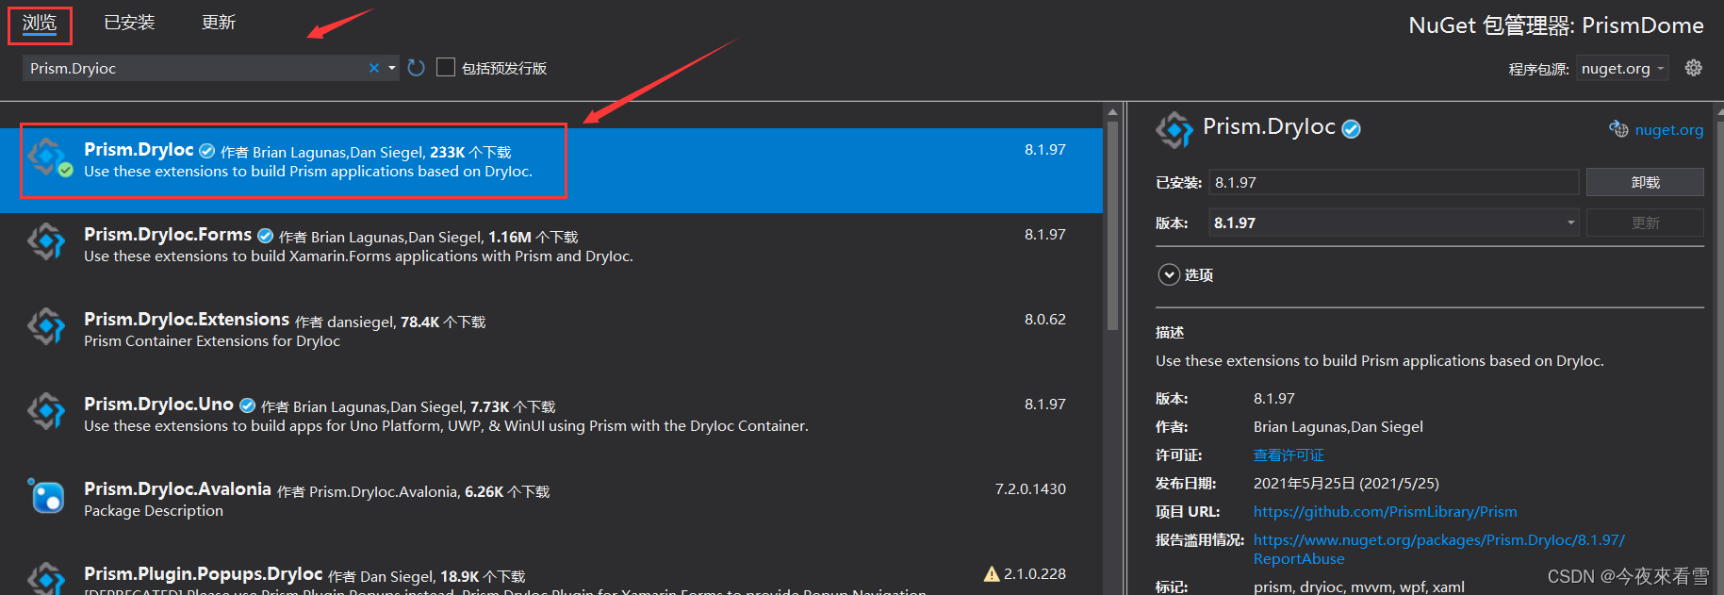This screenshot has width=1724, height=595.
Task: Select the Prism.Plugin.Popups.DryIoc package icon
Action: [46, 577]
